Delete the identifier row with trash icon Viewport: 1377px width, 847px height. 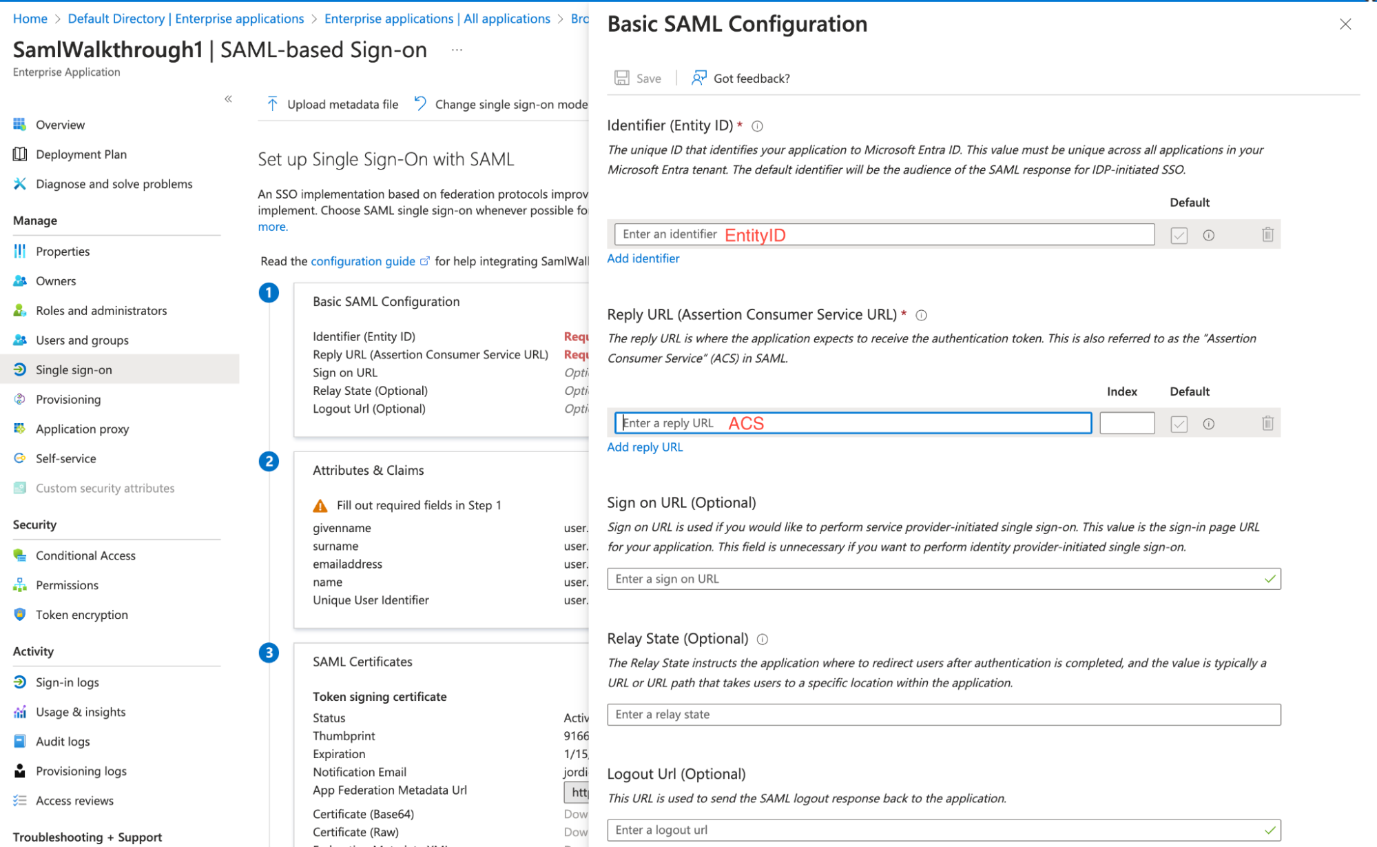pos(1267,235)
